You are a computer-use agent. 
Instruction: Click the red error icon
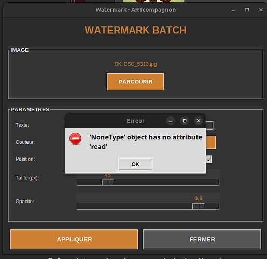75,138
